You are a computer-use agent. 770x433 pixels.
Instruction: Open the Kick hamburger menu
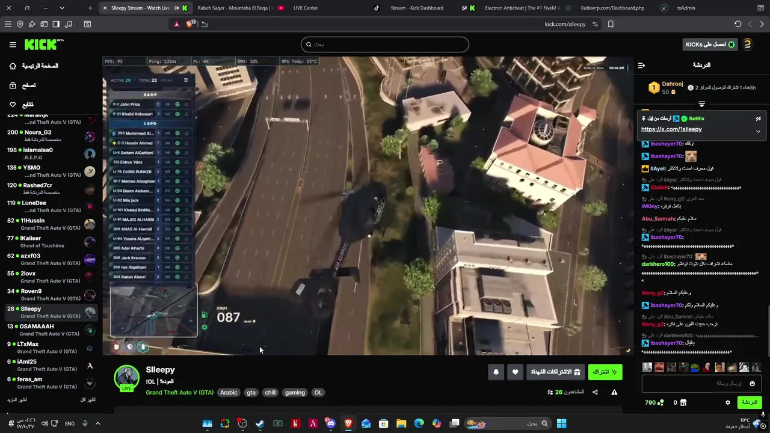pyautogui.click(x=13, y=45)
